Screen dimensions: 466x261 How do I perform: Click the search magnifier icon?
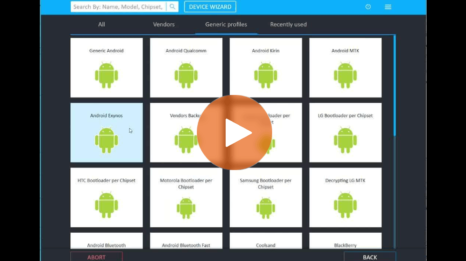pos(172,6)
